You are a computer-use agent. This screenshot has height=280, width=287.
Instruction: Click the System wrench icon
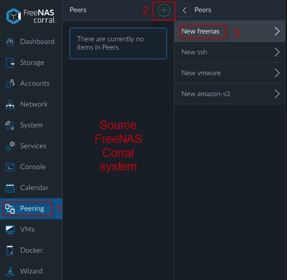coord(10,125)
